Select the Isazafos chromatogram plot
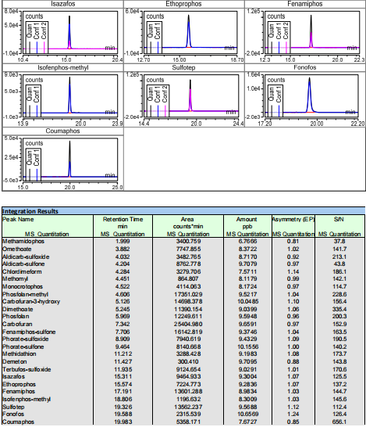The height and width of the screenshot is (427, 366). point(70,32)
